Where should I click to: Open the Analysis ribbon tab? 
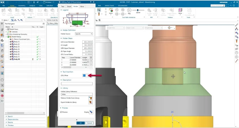point(32,6)
